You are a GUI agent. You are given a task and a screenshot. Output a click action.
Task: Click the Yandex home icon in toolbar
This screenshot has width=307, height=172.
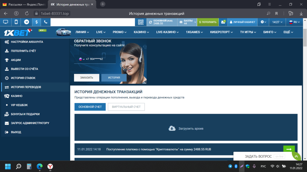click(16, 13)
